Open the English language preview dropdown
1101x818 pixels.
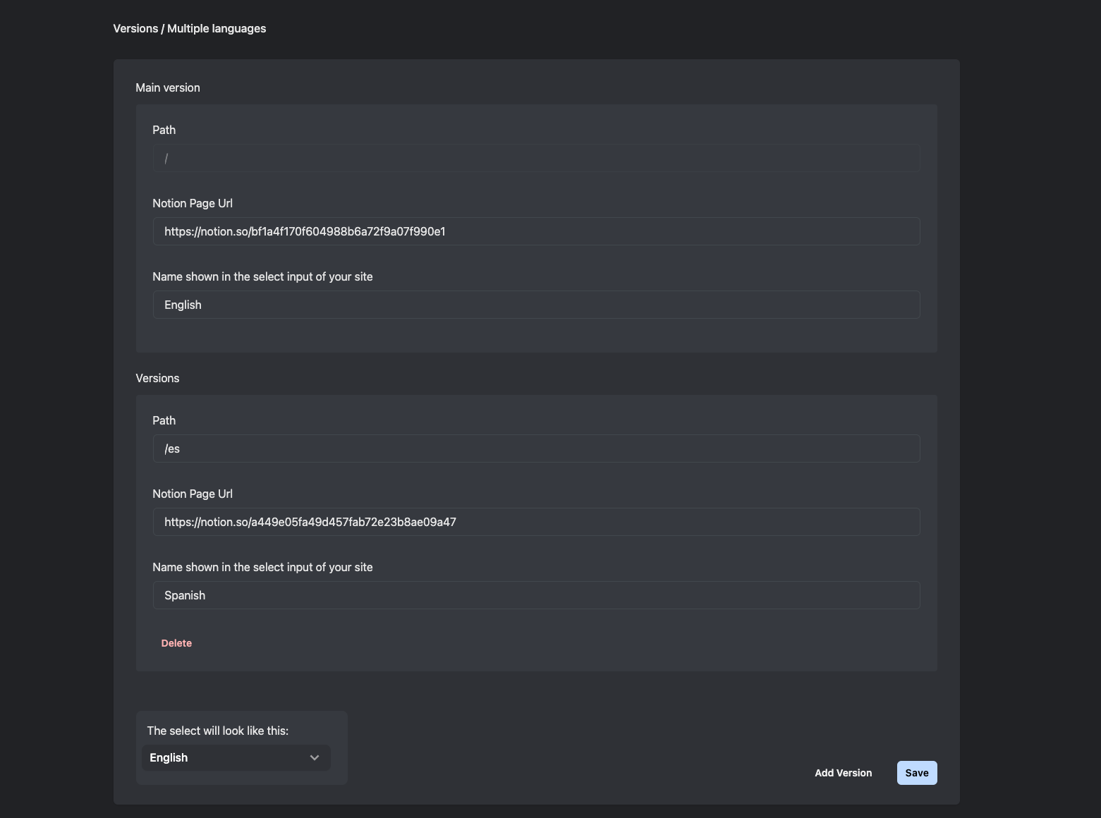(236, 758)
